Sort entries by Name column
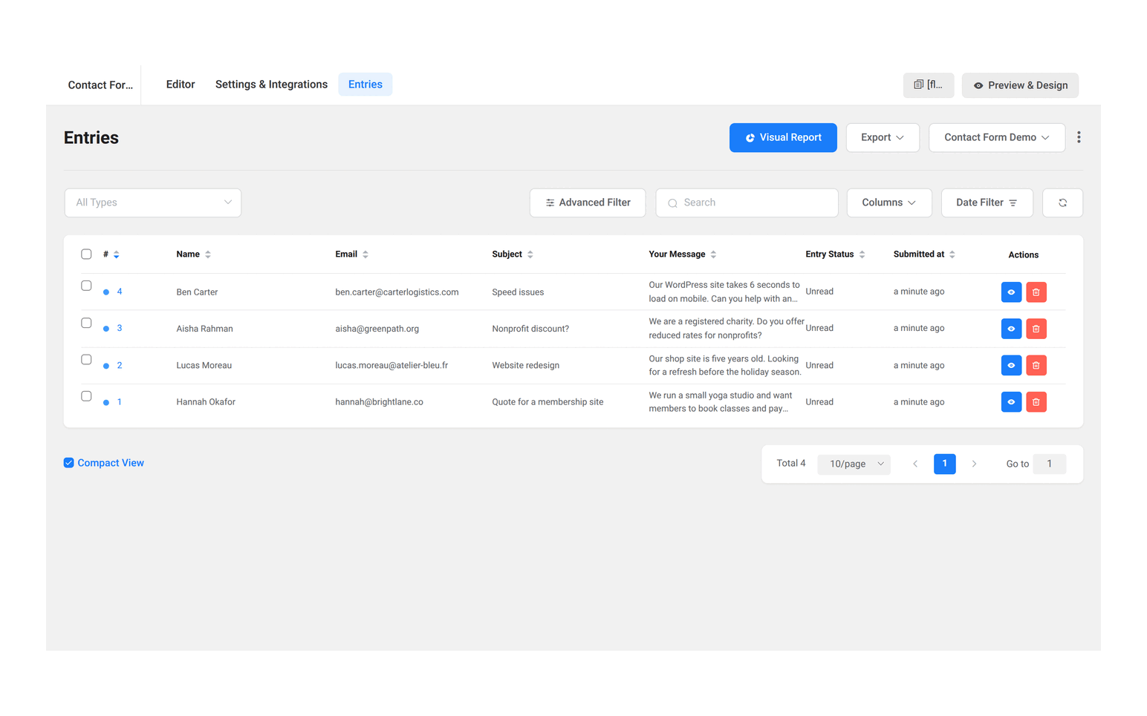This screenshot has width=1147, height=716. click(x=208, y=254)
